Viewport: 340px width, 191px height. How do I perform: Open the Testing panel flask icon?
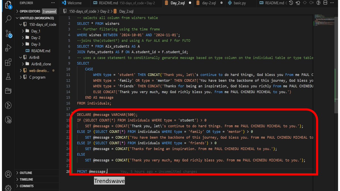tap(8, 76)
